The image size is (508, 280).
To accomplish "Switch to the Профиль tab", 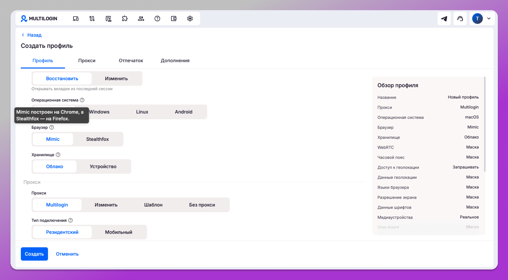I will pyautogui.click(x=43, y=61).
